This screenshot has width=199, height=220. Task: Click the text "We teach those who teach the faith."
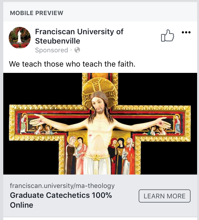[x=72, y=64]
